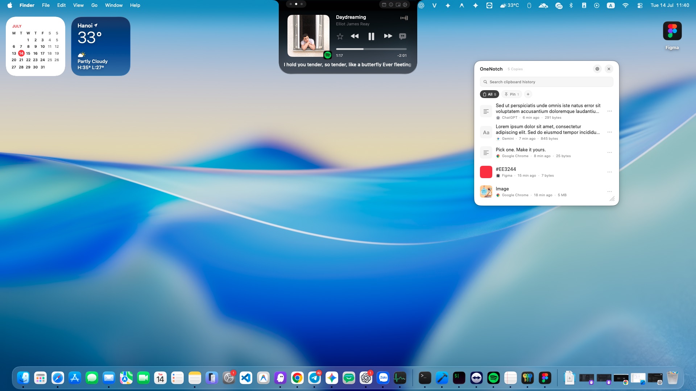The image size is (696, 391).
Task: Select the 'Sed ut perspiciatis' clipboard entry
Action: point(546,111)
